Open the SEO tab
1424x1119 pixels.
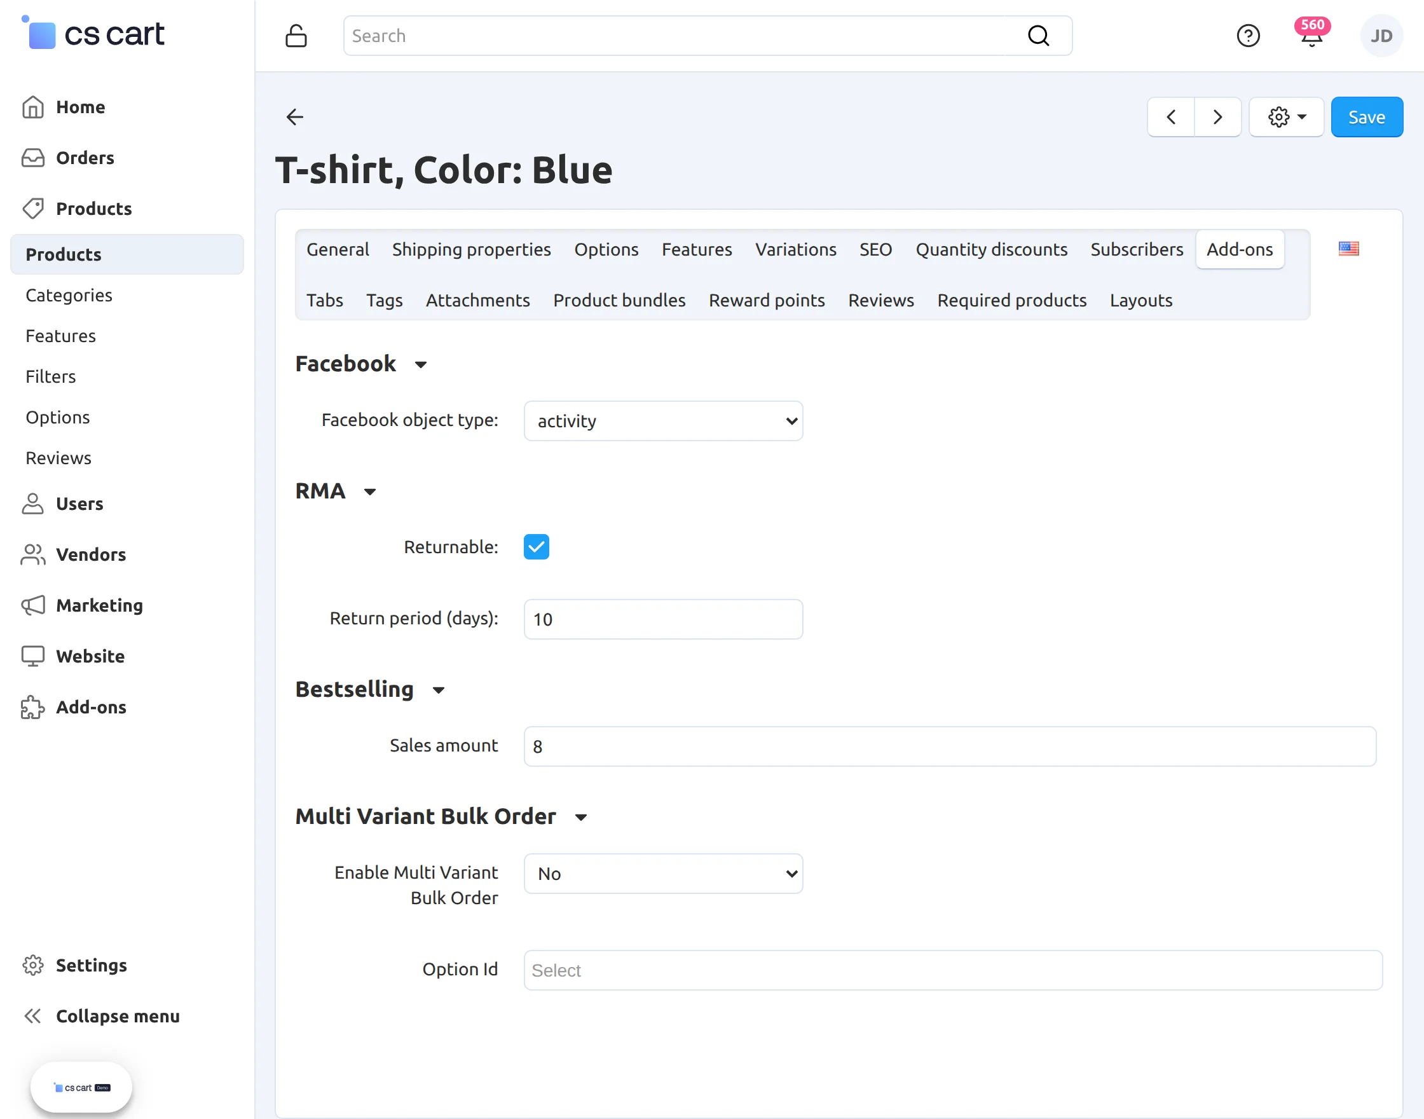[x=876, y=249]
